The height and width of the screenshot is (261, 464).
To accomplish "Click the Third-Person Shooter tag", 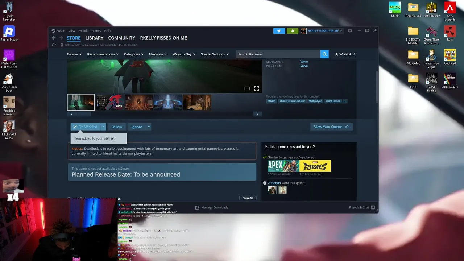I will (292, 101).
